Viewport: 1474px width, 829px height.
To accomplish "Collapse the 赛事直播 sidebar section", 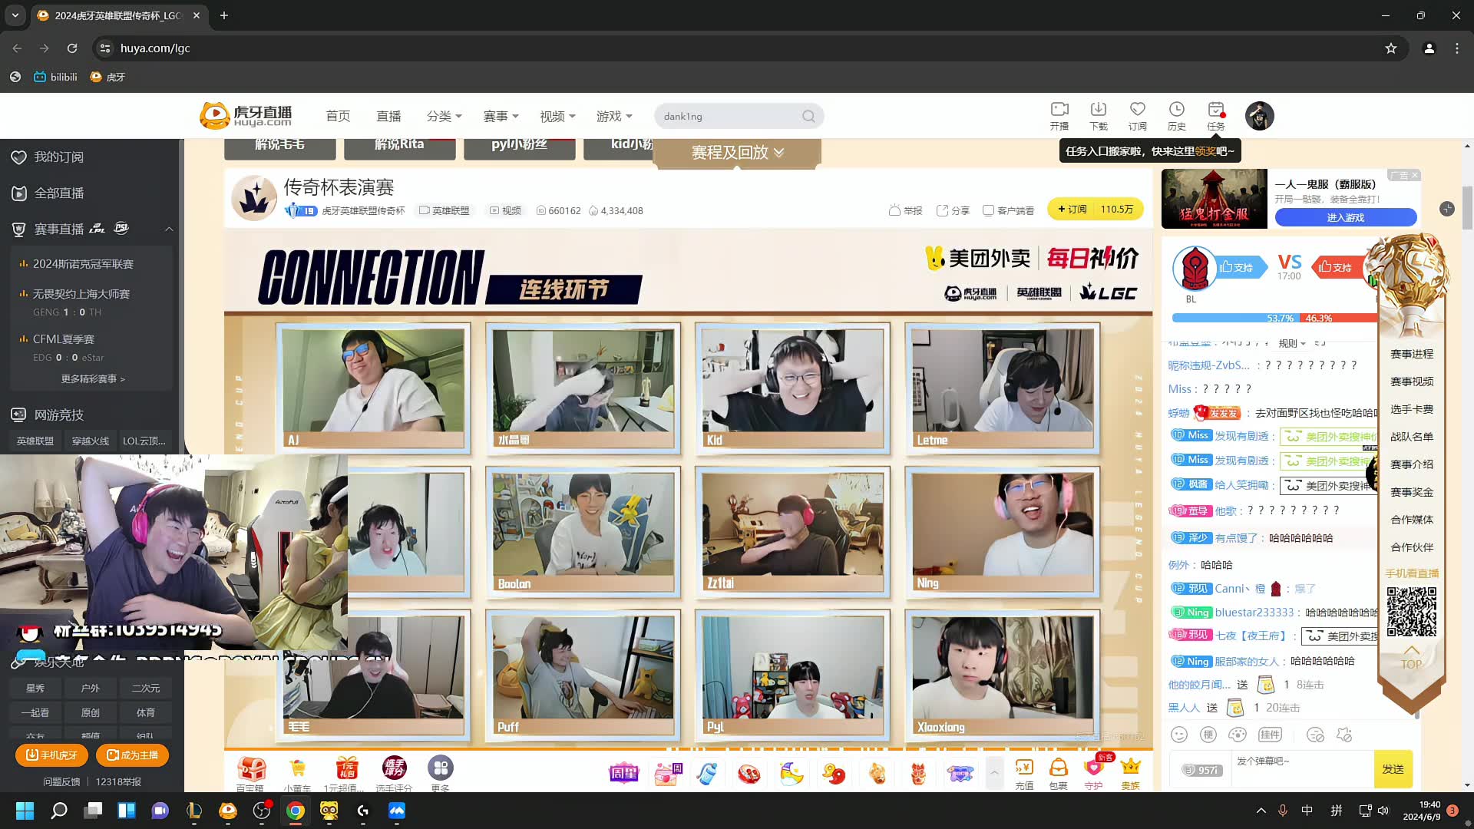I will coord(169,229).
